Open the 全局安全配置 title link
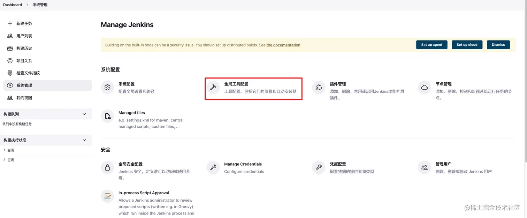Screen dimensions: 527x218 [130, 164]
